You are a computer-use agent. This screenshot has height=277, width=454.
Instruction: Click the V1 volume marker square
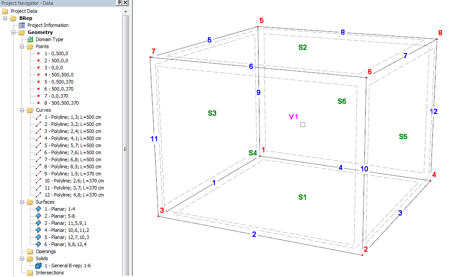[303, 125]
